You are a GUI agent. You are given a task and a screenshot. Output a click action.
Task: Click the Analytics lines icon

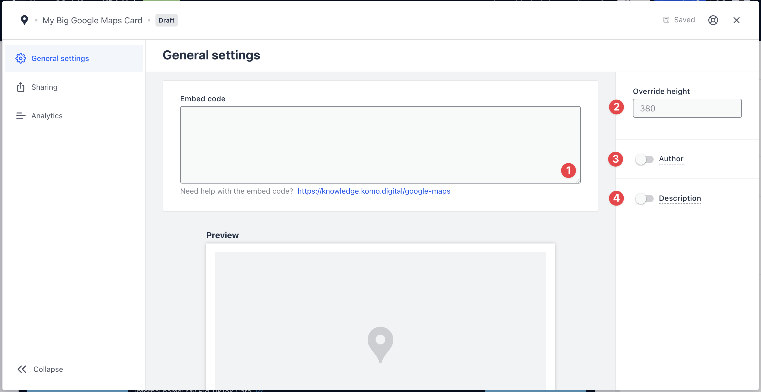pyautogui.click(x=21, y=116)
